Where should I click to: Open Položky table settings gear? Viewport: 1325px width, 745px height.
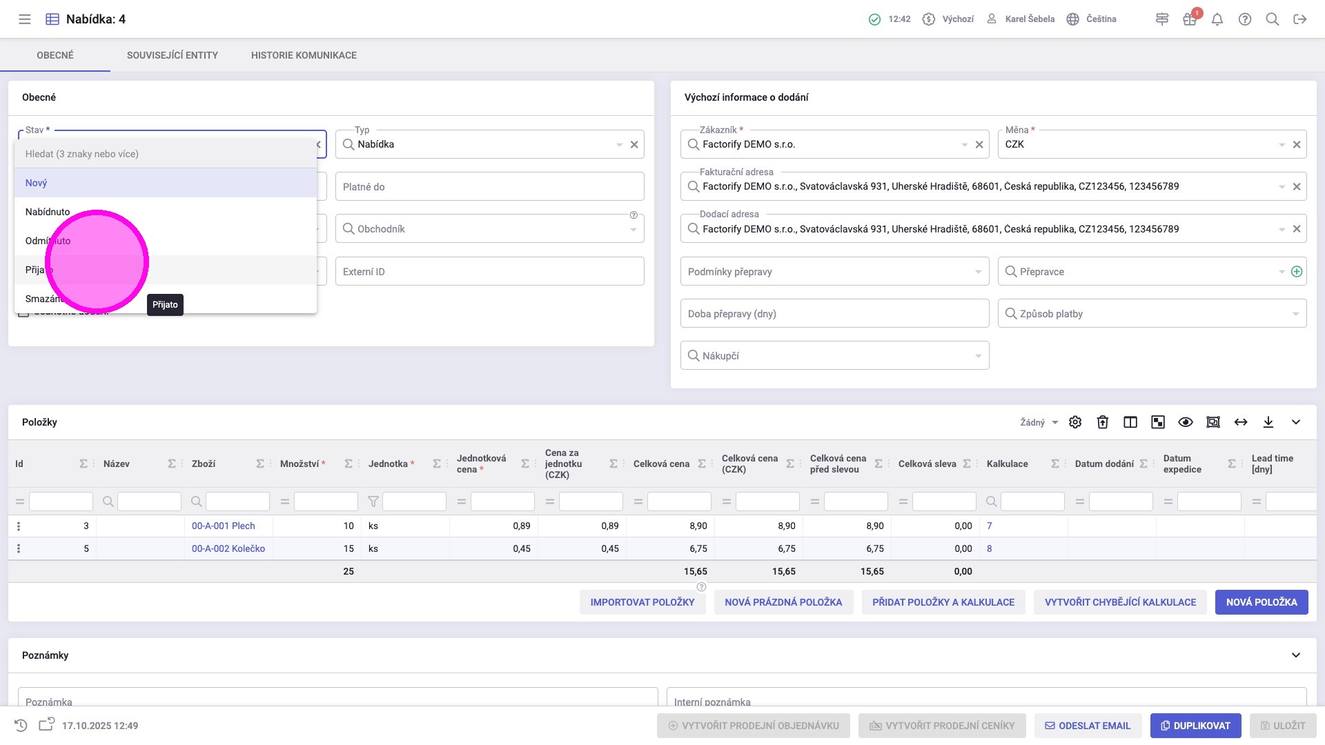pyautogui.click(x=1075, y=422)
